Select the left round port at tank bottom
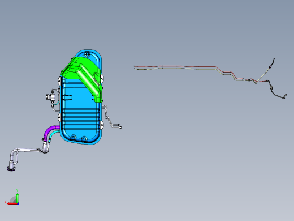 (73, 137)
